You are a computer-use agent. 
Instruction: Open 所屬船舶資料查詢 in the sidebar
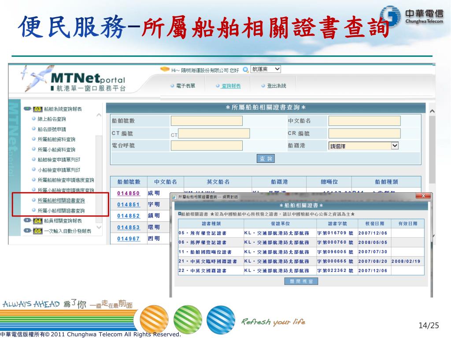coord(56,140)
